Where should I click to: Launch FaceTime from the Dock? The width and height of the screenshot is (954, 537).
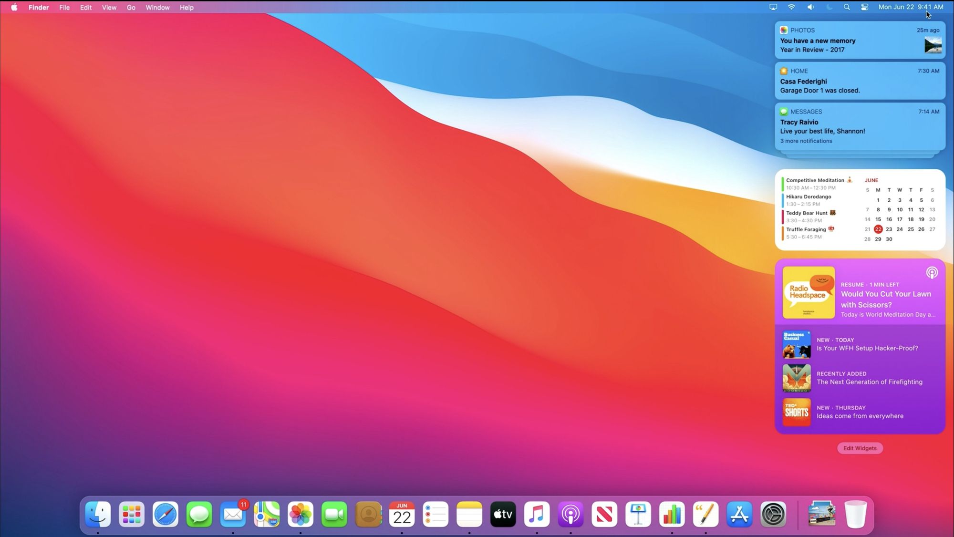[x=334, y=514]
